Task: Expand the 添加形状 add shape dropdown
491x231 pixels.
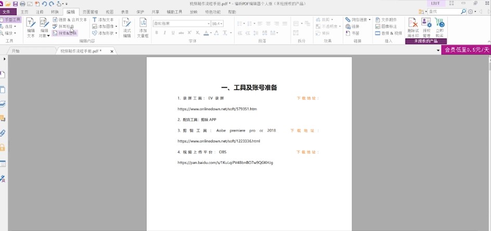Action: click(116, 33)
